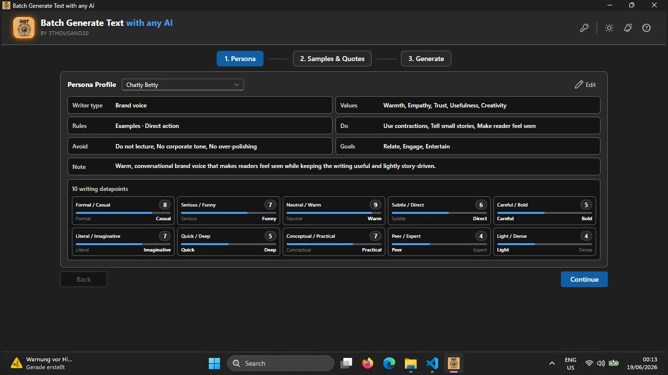Launch Firefox from the taskbar
The height and width of the screenshot is (375, 668).
pyautogui.click(x=368, y=363)
